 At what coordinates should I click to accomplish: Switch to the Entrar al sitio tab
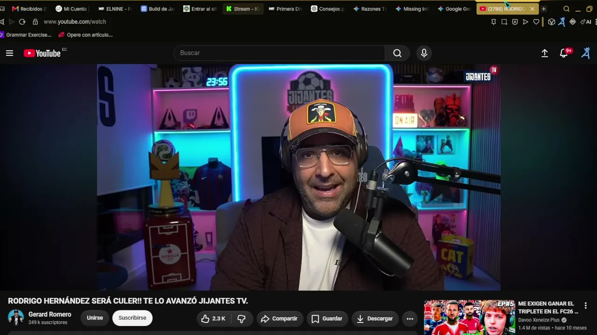click(200, 9)
